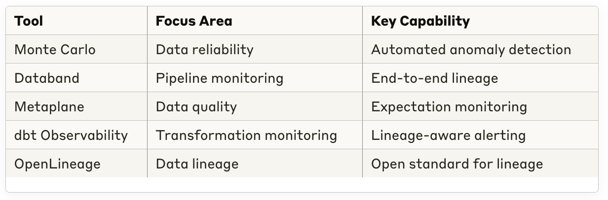Click the End-to-end lineage cell
This screenshot has height=200, width=608.
pos(434,78)
